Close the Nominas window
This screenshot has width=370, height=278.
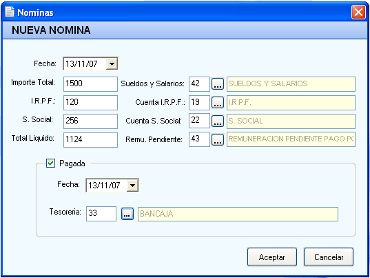(x=358, y=12)
